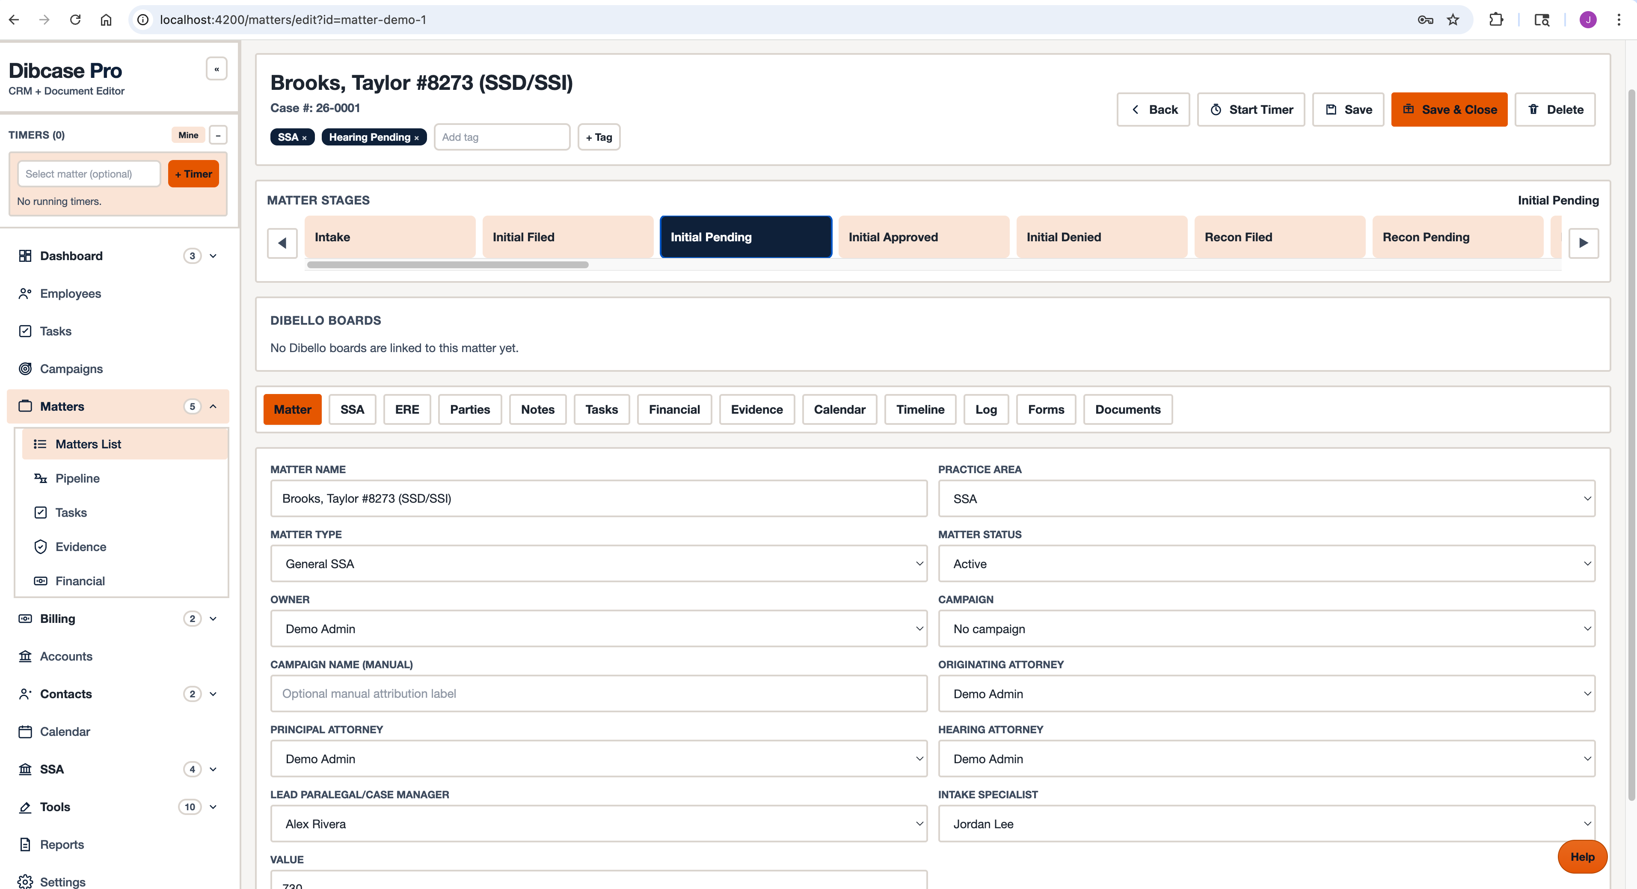Switch to the Evidence tab
Viewport: 1637px width, 889px height.
coord(756,410)
